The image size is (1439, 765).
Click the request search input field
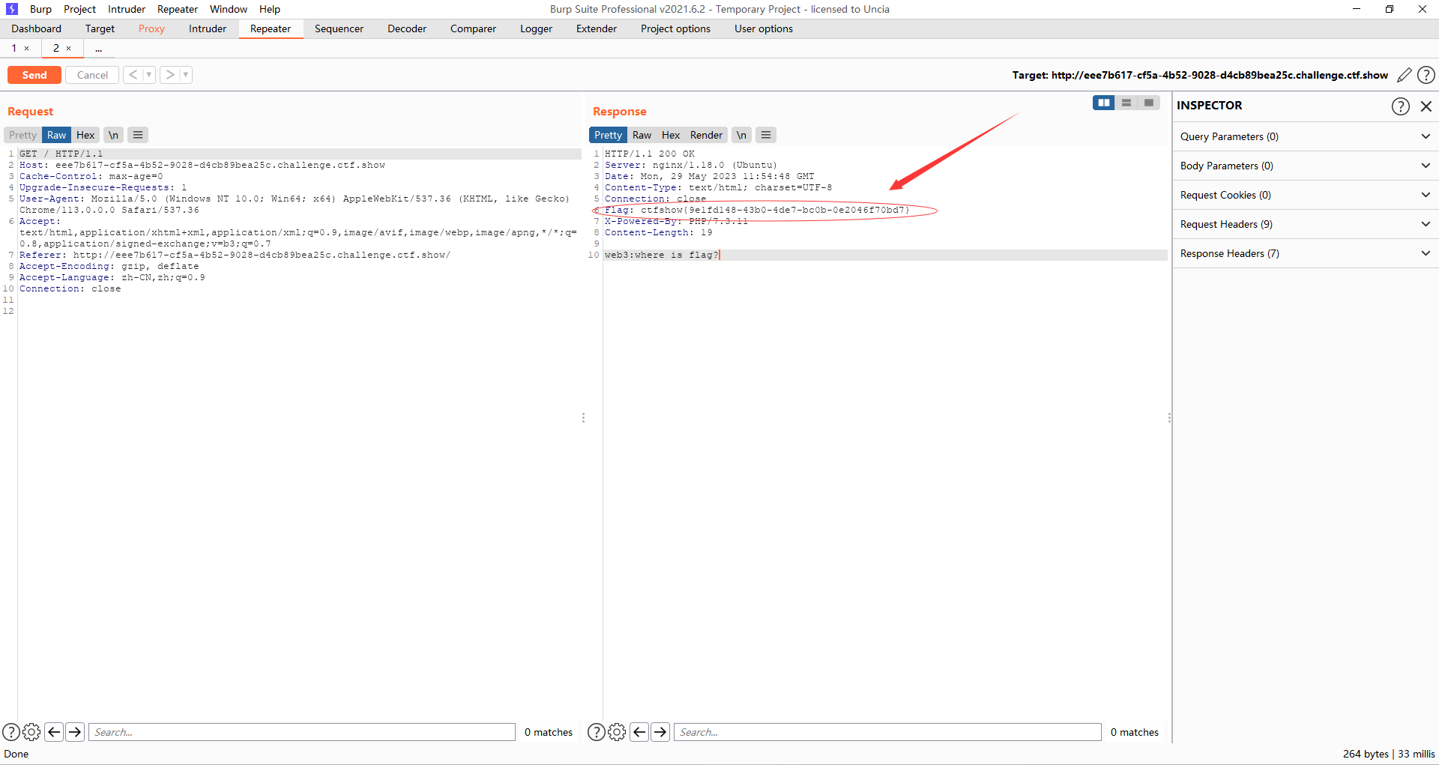pos(302,732)
